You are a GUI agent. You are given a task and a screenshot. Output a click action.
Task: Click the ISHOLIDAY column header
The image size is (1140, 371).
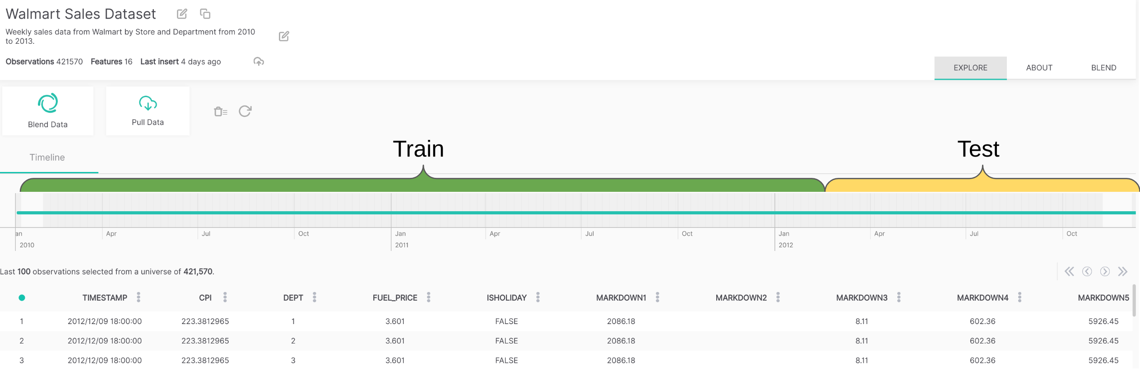[507, 298]
